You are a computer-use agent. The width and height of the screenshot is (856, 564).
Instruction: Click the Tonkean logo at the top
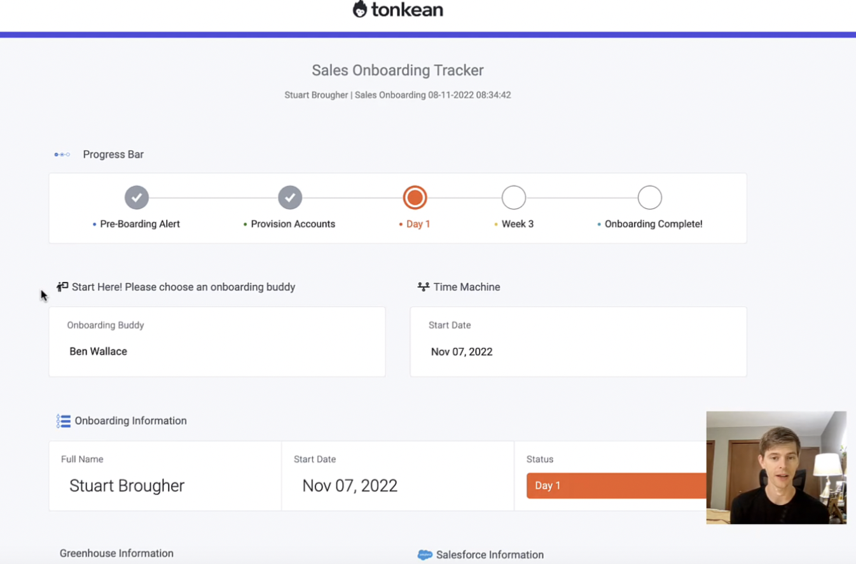point(397,9)
